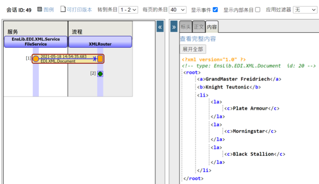The image size is (319, 184).
Task: Click the xml version="1.0" declaration line
Action: pos(214,60)
